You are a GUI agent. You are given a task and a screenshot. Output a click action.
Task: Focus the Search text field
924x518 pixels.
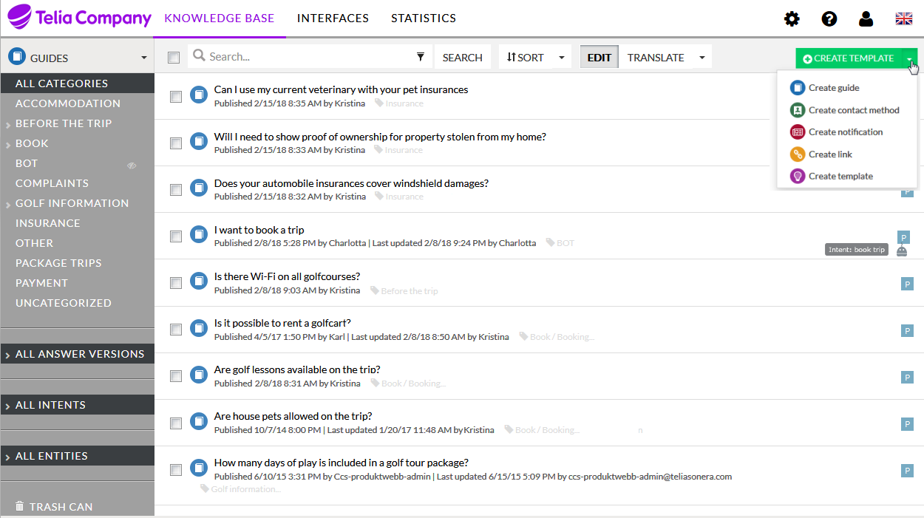click(309, 57)
